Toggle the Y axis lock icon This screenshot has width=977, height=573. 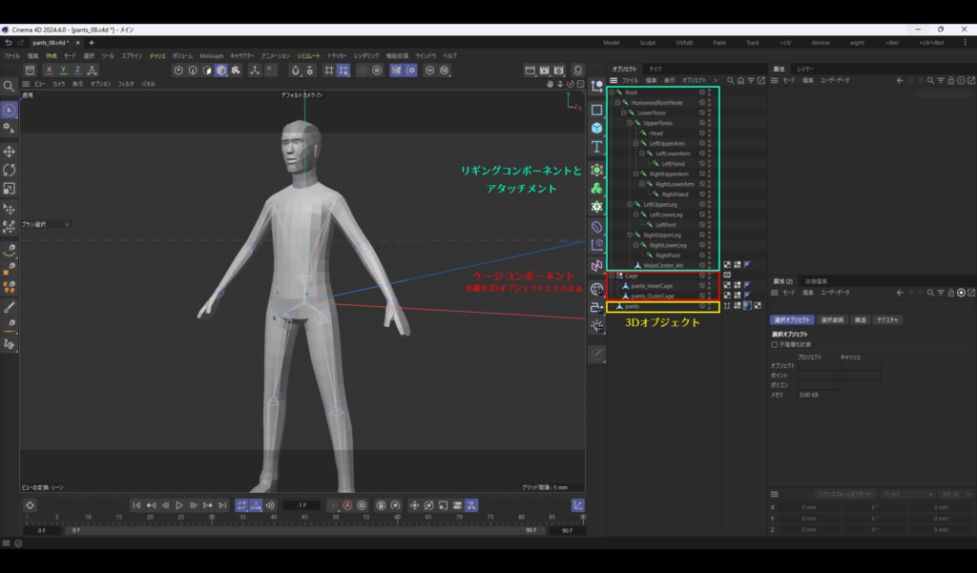point(63,70)
